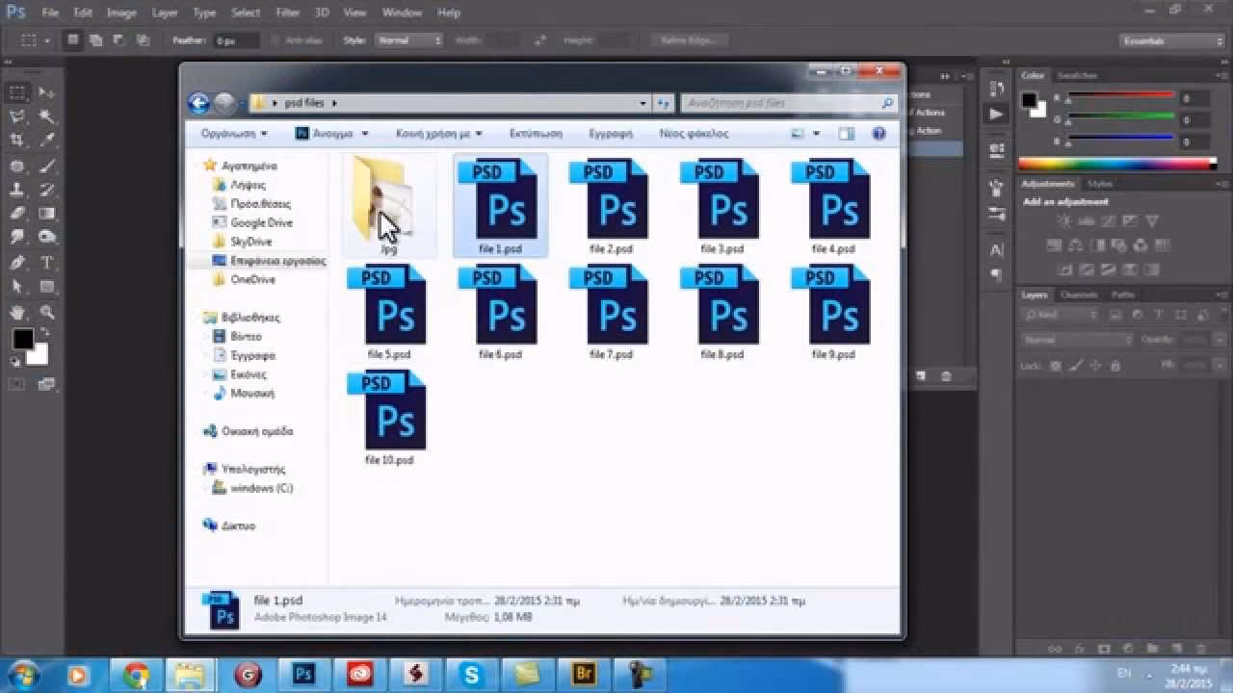Open Adobe Bridge from the taskbar
Screen dimensions: 1233x693
(x=583, y=676)
